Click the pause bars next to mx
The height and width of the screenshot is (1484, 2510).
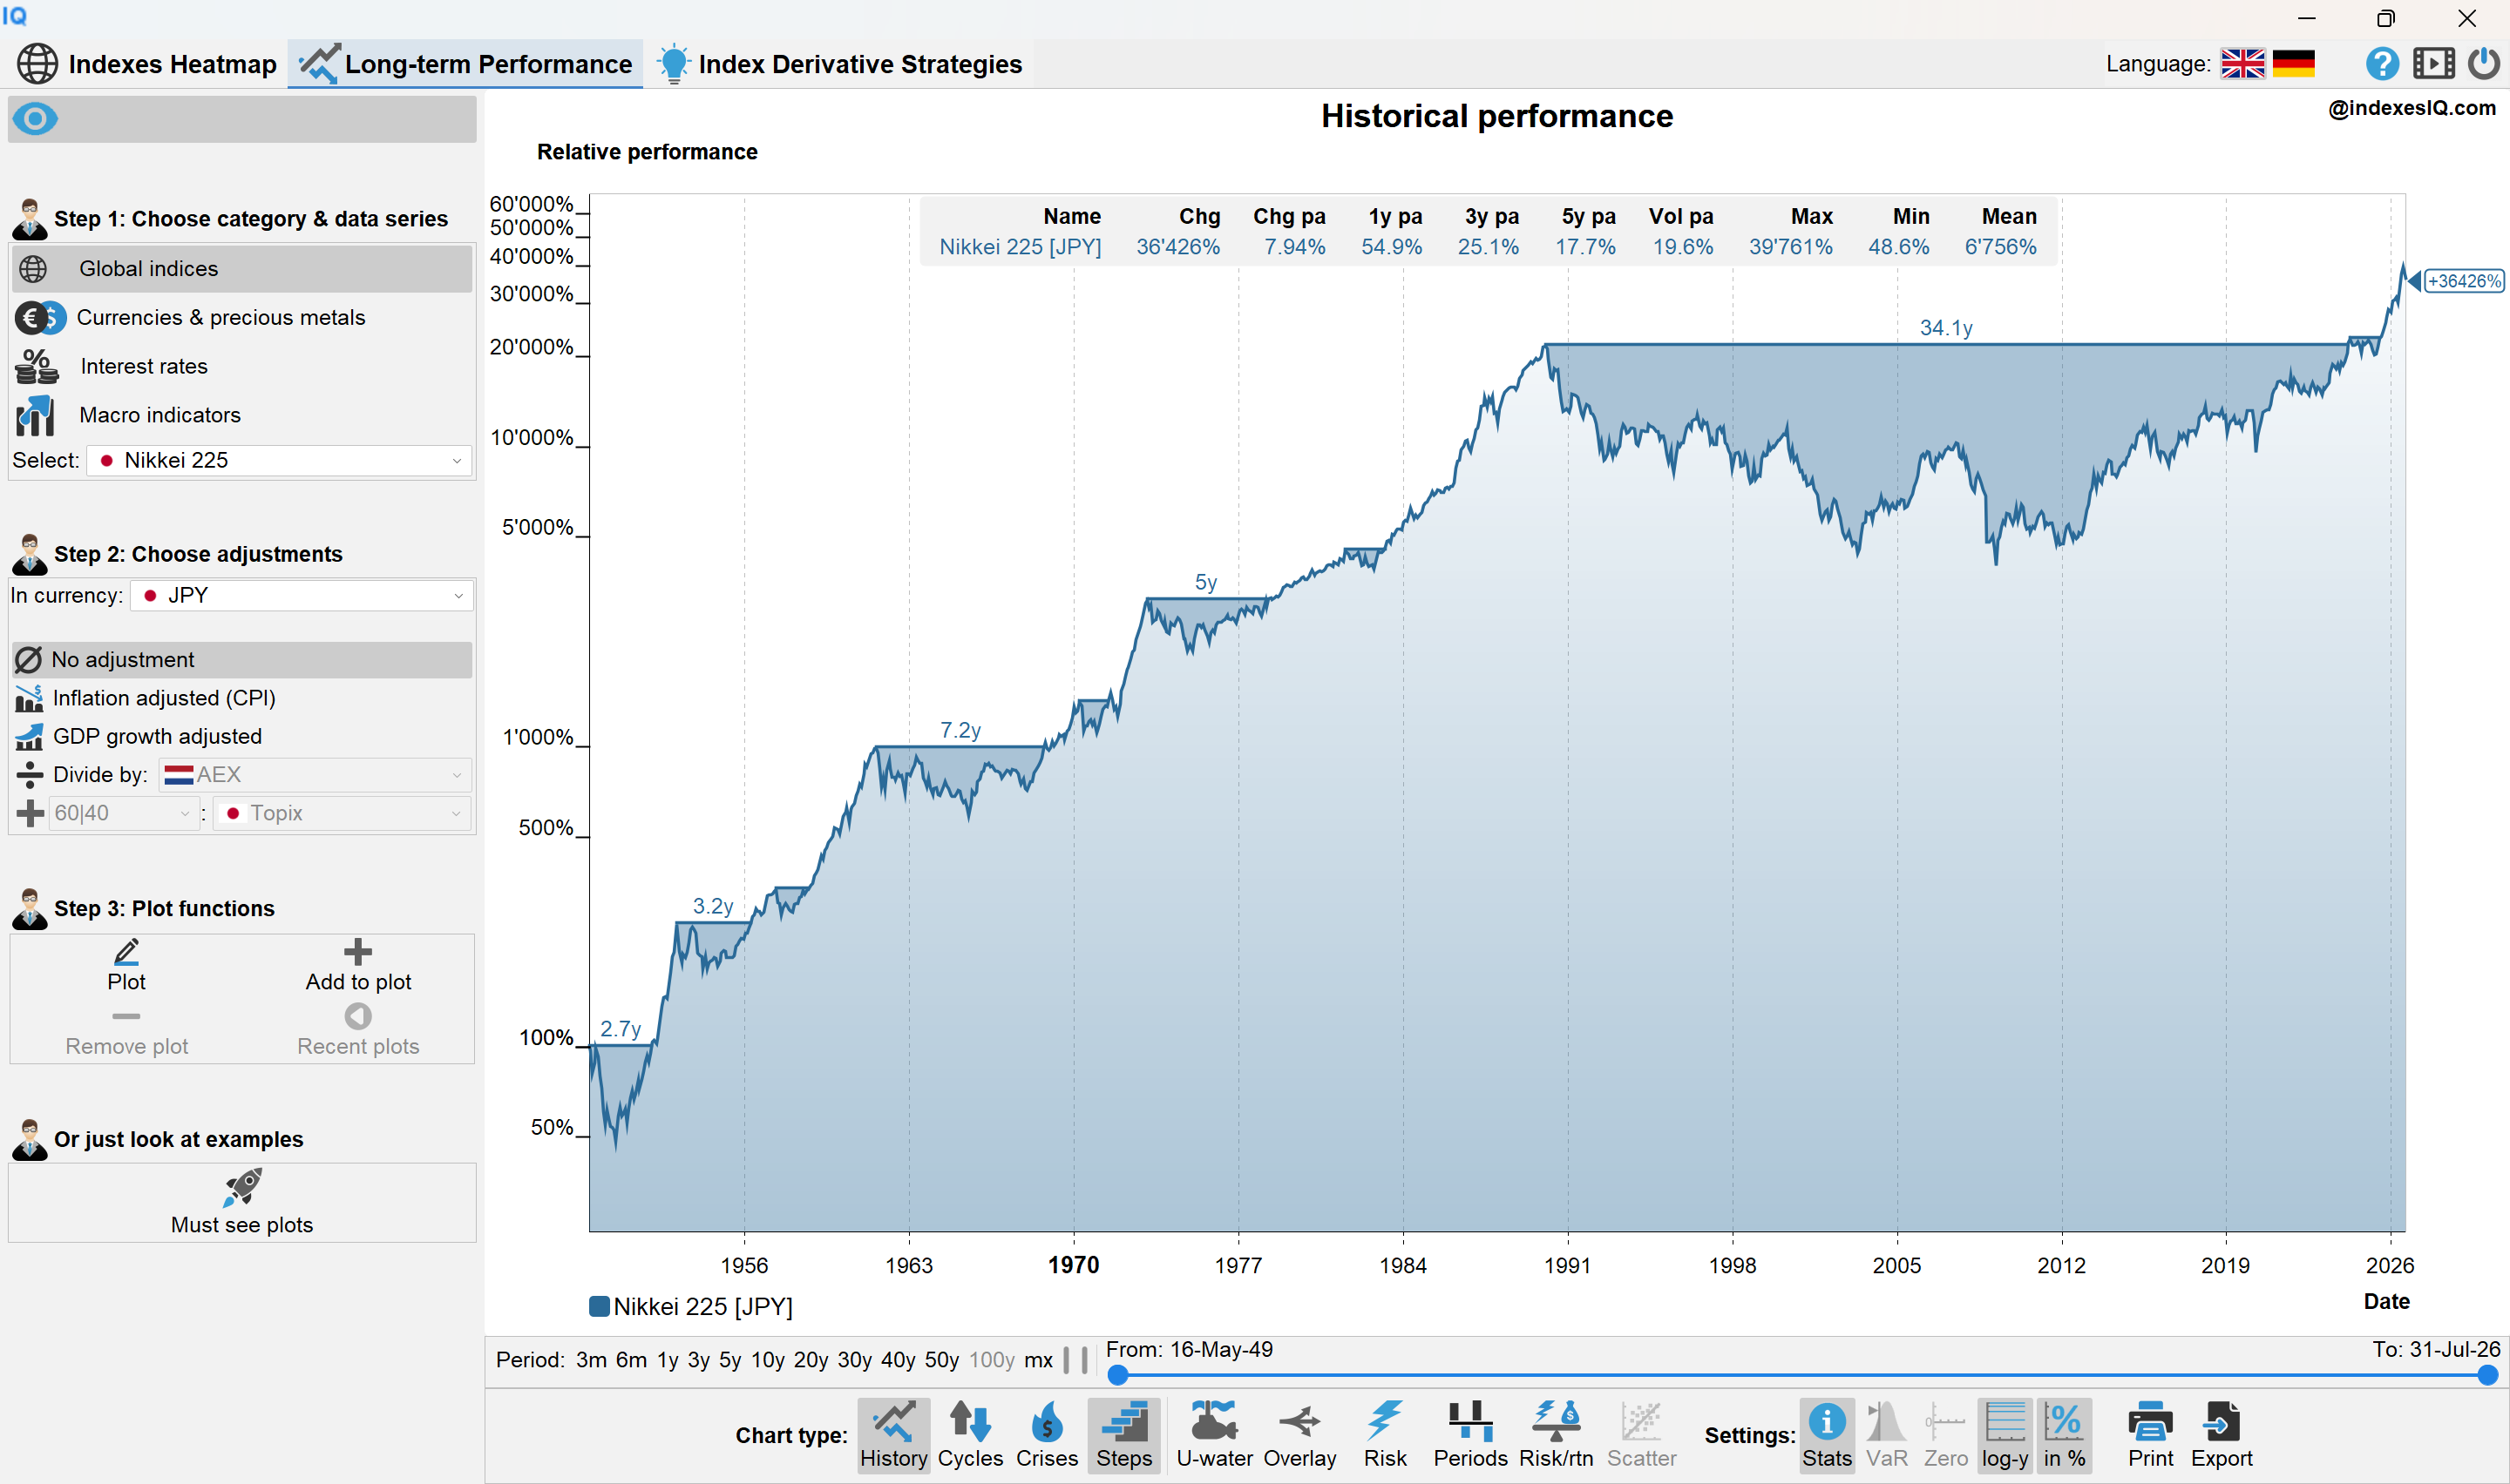coord(1075,1360)
